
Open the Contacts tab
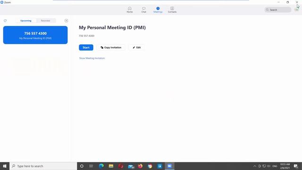coord(172,10)
